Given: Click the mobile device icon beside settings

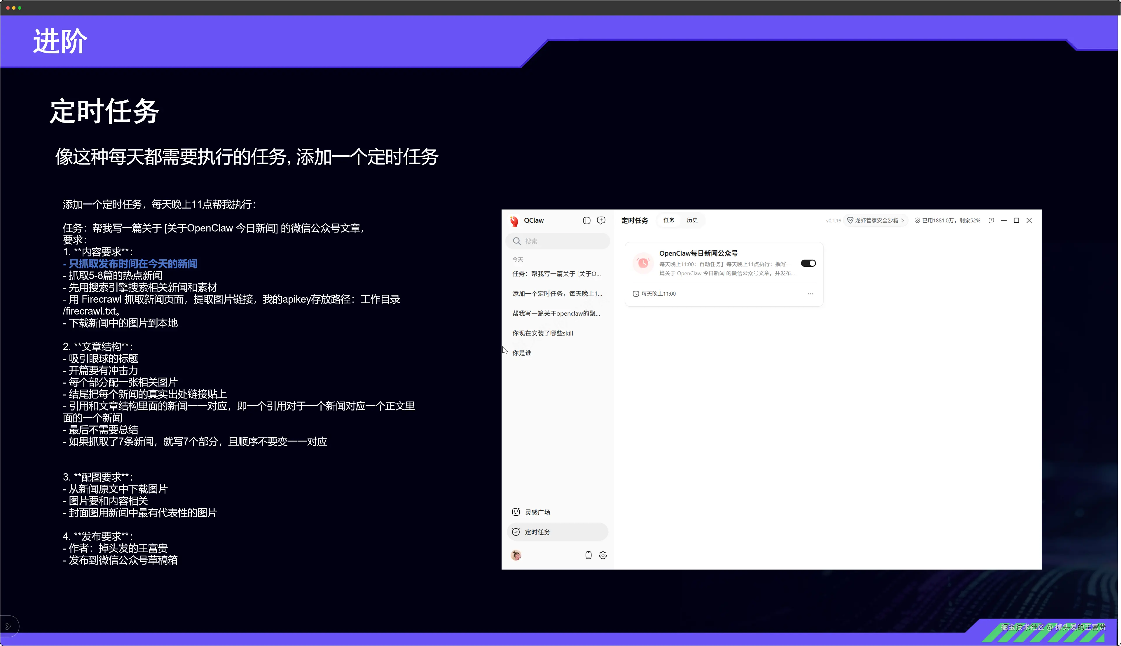Looking at the screenshot, I should click(x=588, y=555).
